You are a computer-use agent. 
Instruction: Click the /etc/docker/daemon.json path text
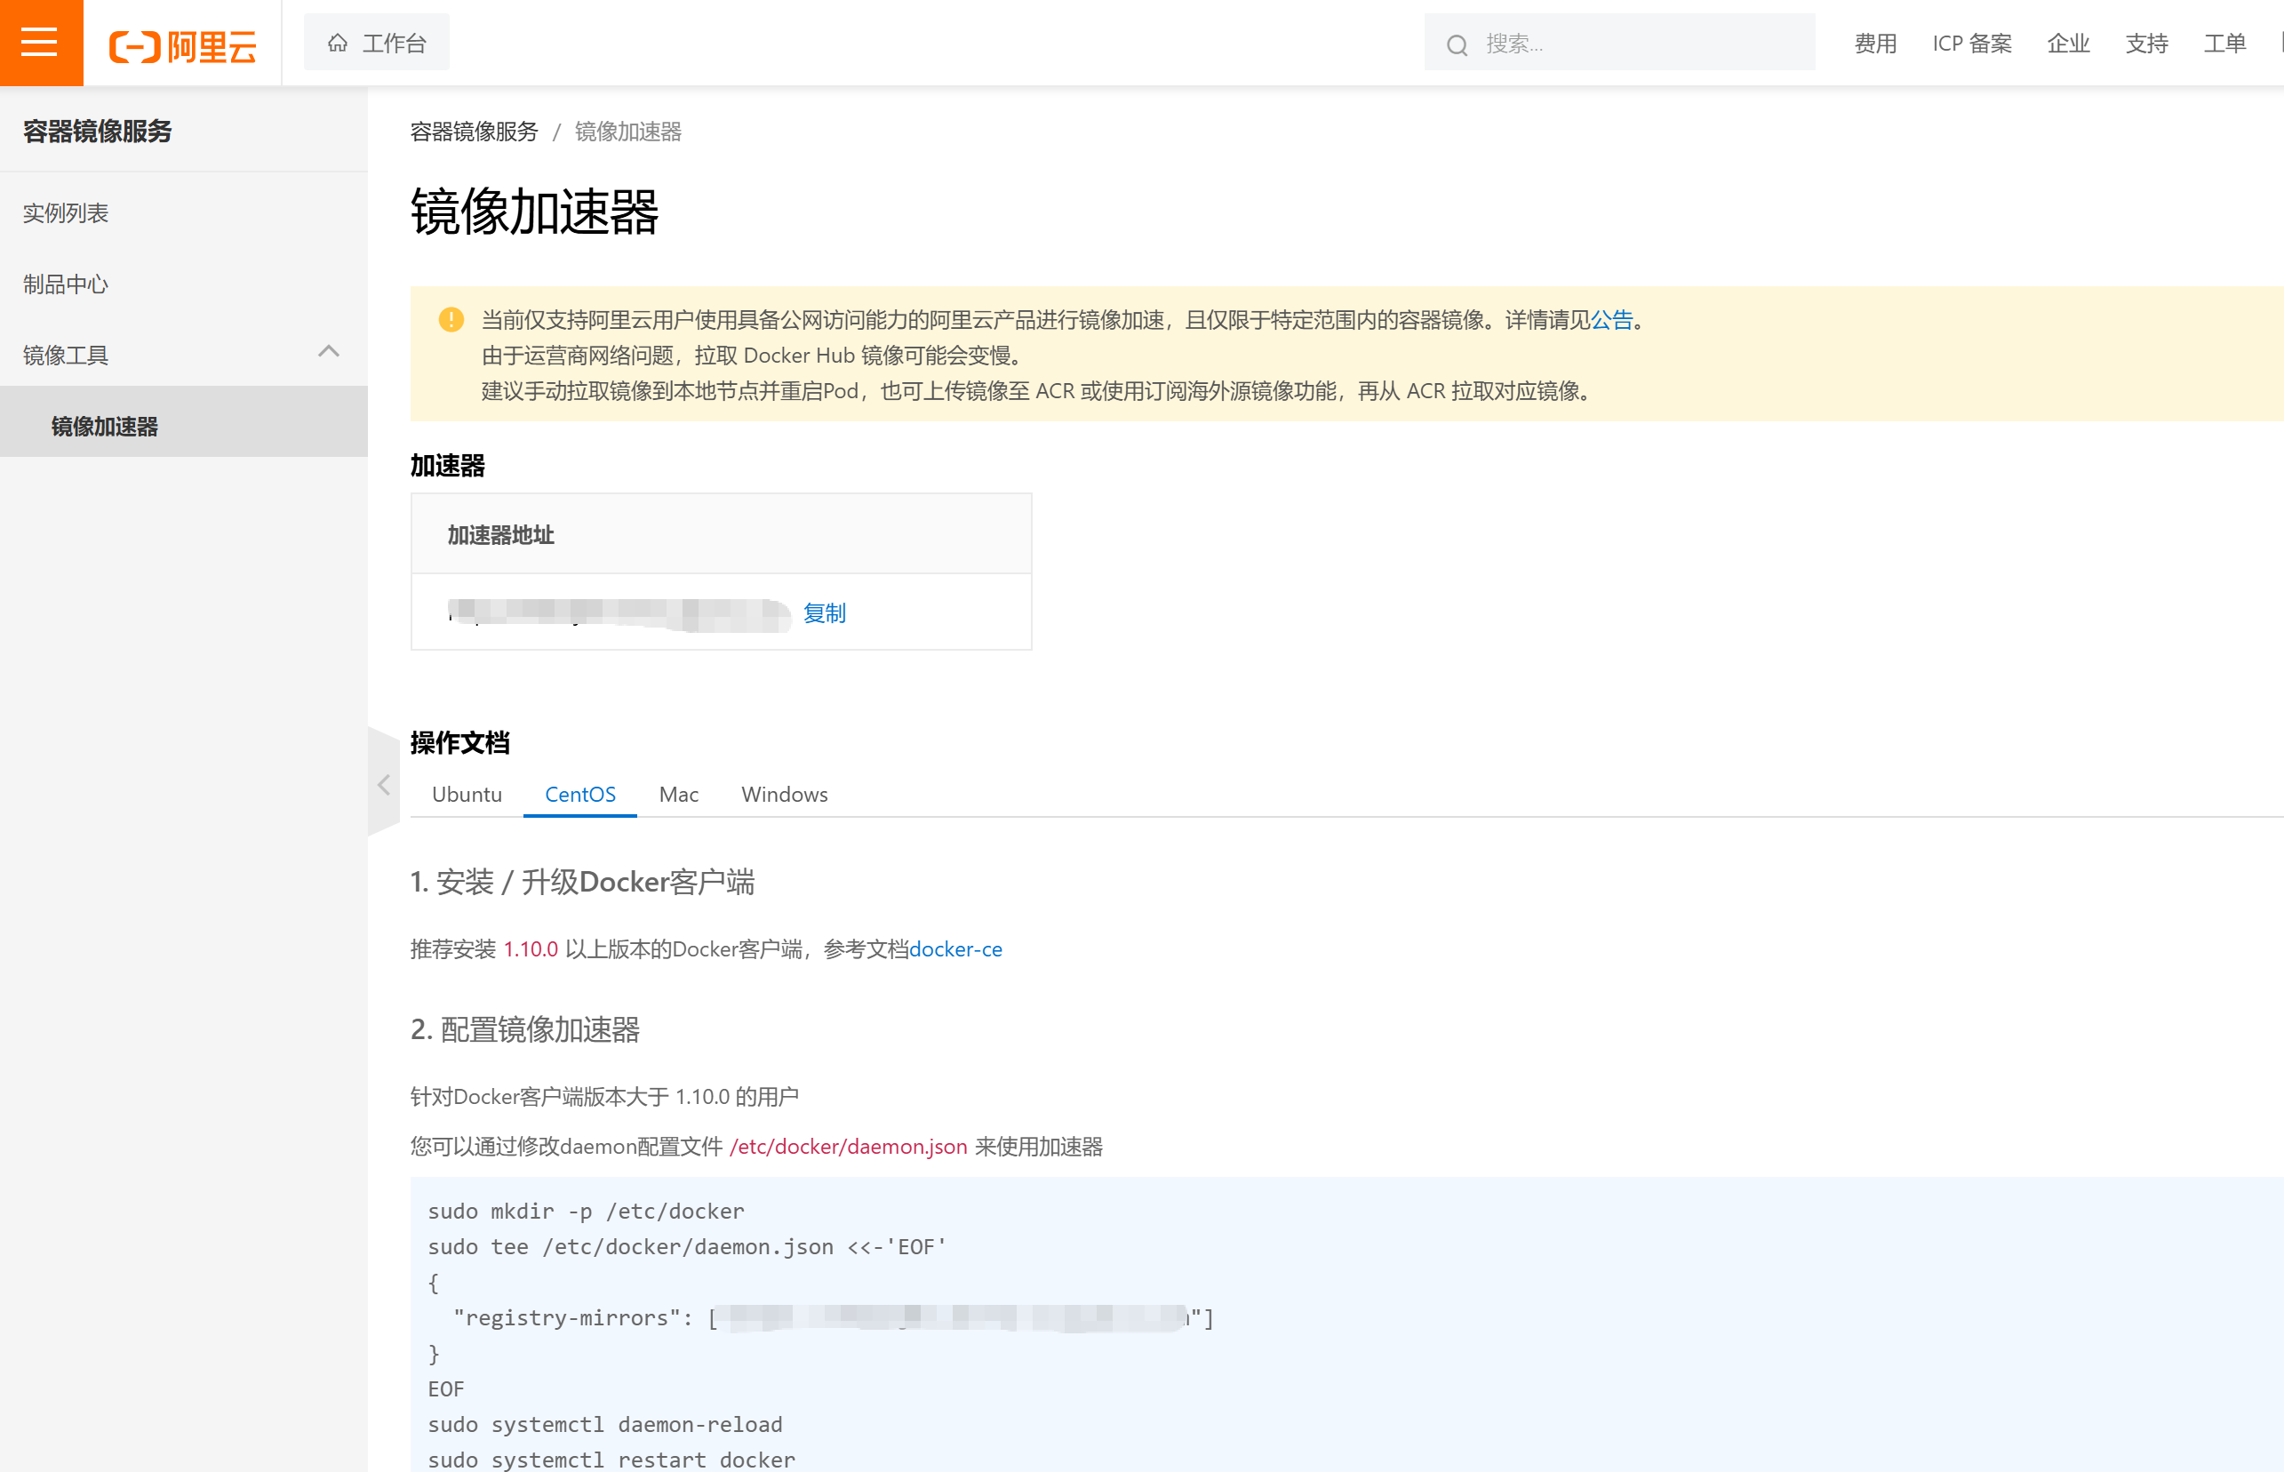(x=848, y=1146)
